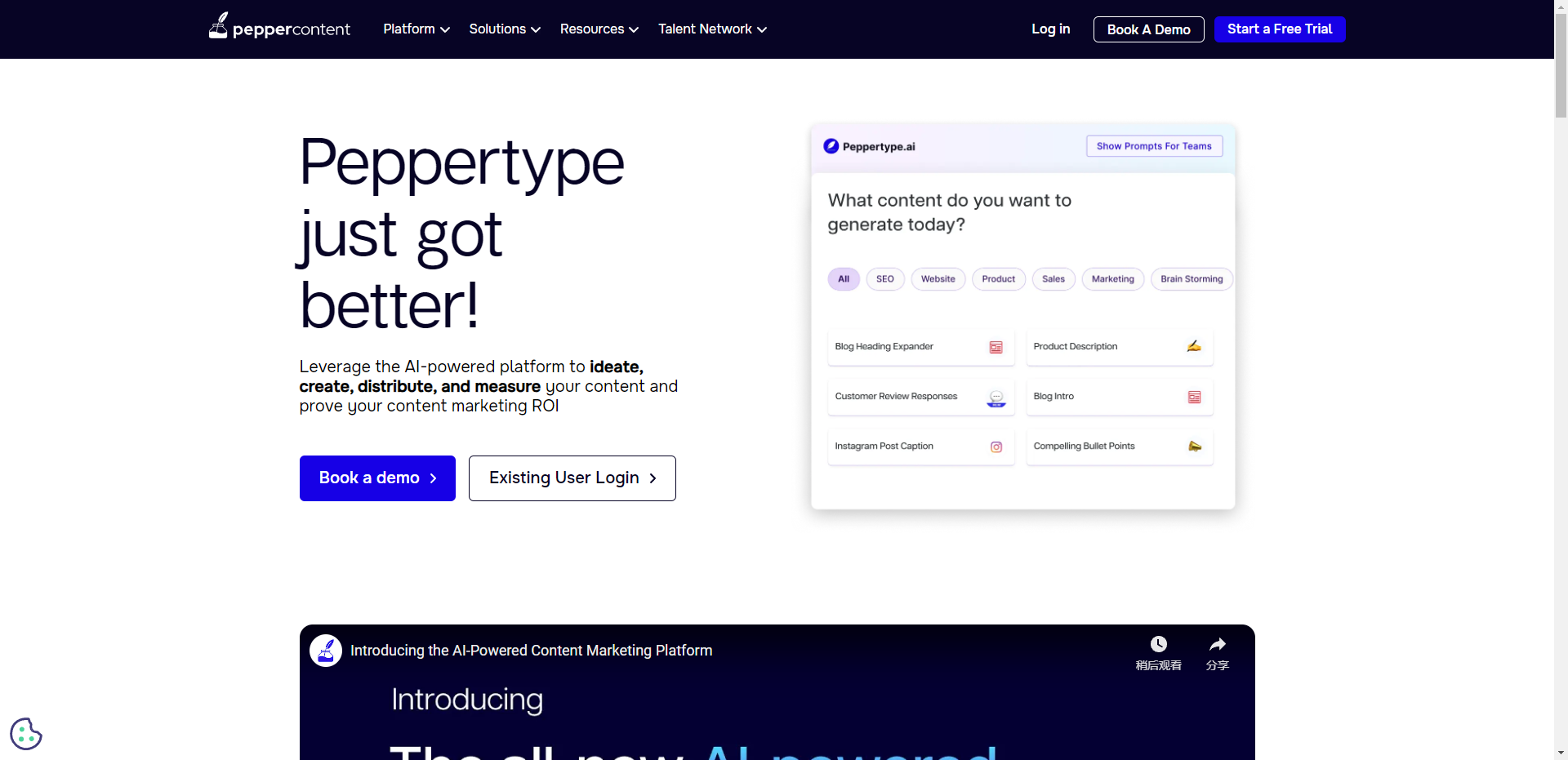Click Show Prompts For Teams button
The height and width of the screenshot is (760, 1568).
click(x=1154, y=146)
